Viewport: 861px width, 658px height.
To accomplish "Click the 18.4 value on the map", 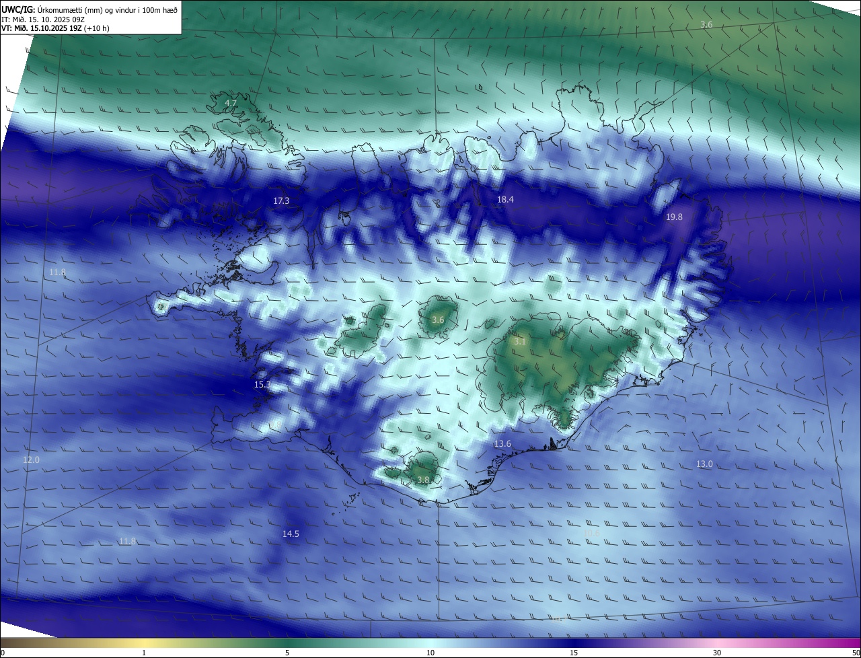I will [505, 199].
